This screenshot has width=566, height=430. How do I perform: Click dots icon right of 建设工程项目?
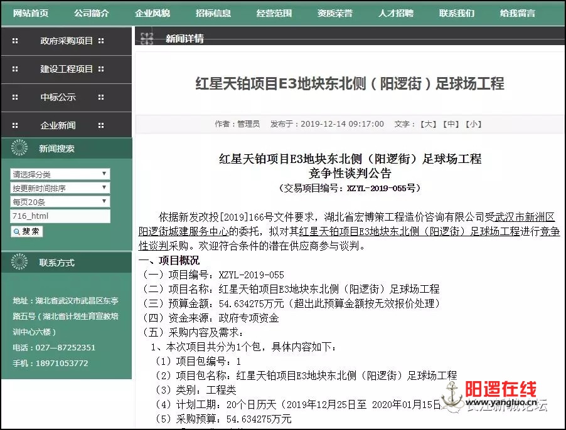click(101, 69)
